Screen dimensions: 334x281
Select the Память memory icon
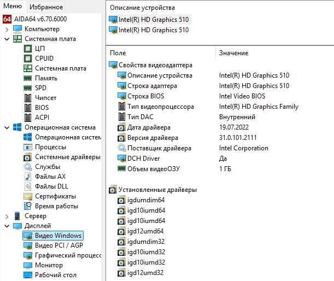[27, 78]
